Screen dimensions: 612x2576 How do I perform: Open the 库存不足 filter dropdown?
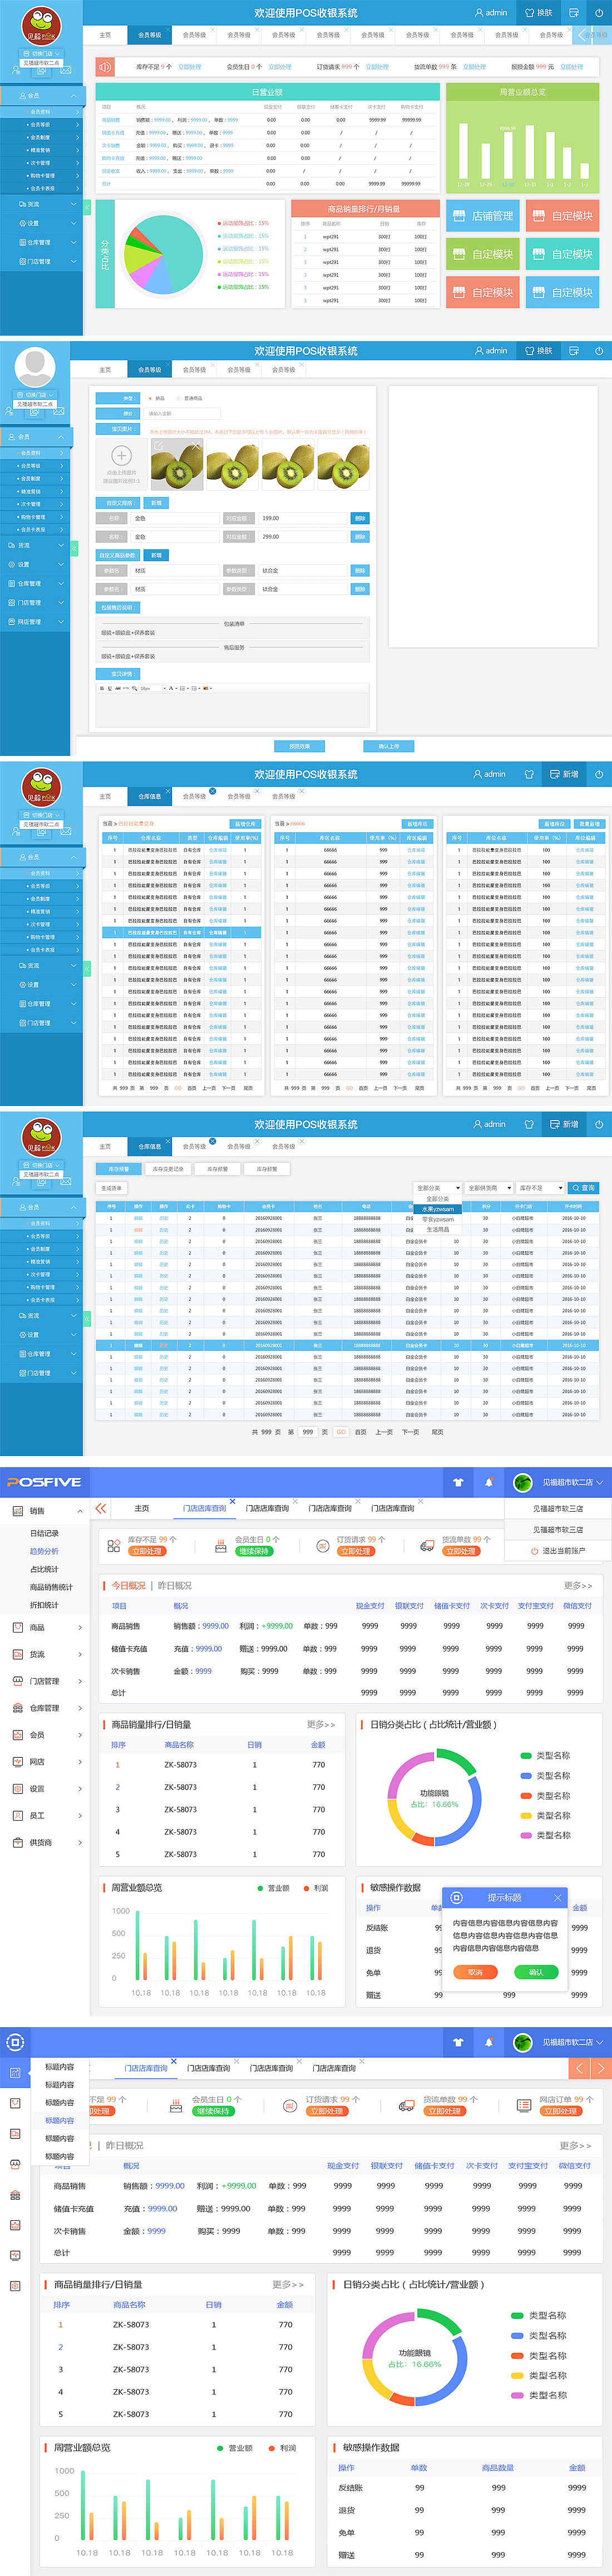540,1188
